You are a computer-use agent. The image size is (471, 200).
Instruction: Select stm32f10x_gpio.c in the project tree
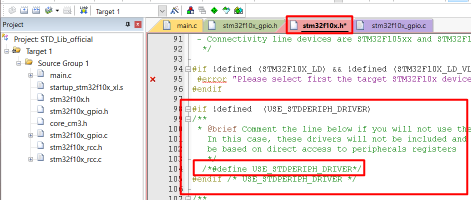[x=78, y=135]
